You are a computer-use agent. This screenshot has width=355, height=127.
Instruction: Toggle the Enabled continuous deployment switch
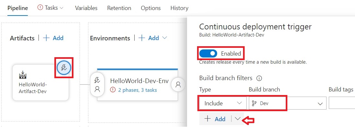click(x=208, y=54)
